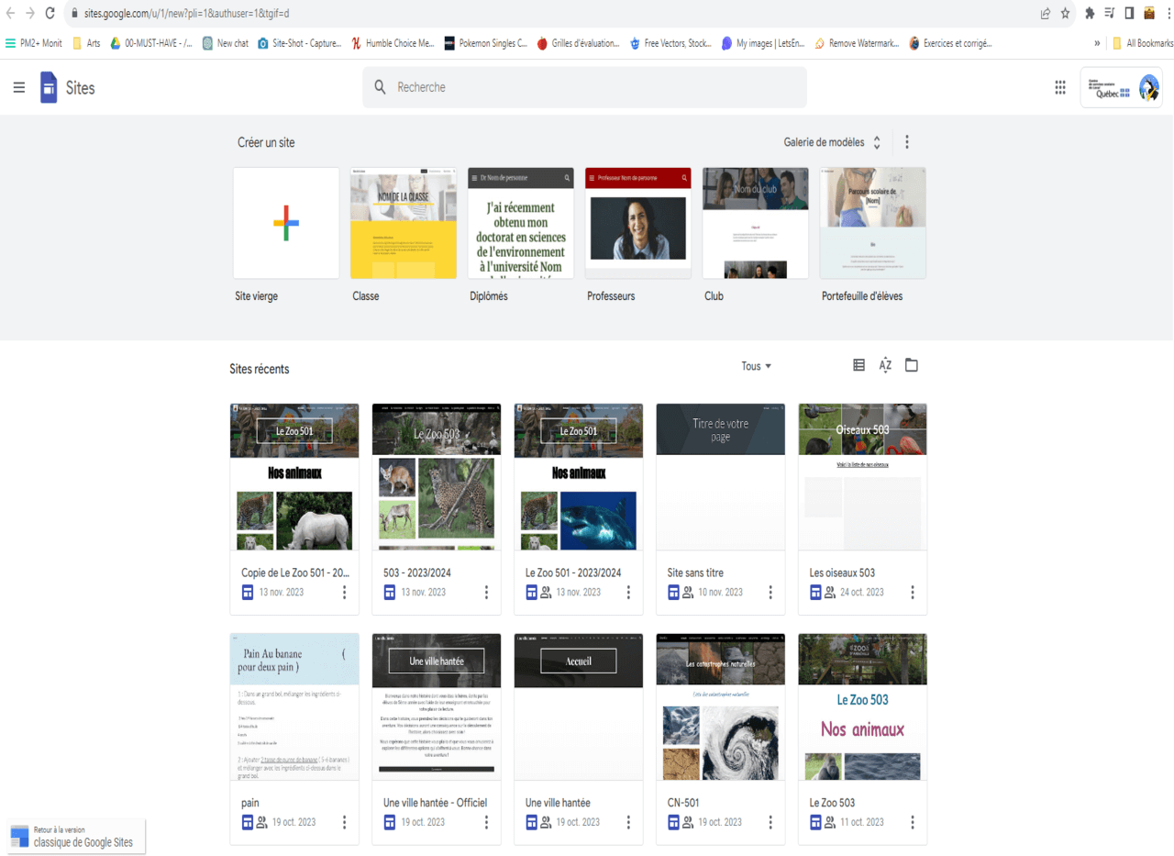Click the Créer un site heading
The height and width of the screenshot is (856, 1174).
tap(266, 143)
